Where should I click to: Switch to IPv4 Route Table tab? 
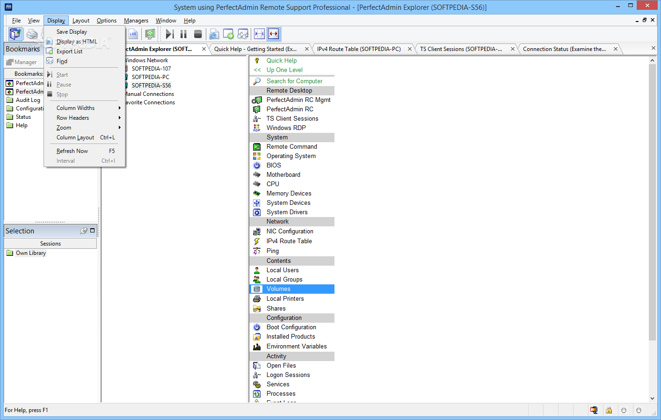pyautogui.click(x=359, y=49)
